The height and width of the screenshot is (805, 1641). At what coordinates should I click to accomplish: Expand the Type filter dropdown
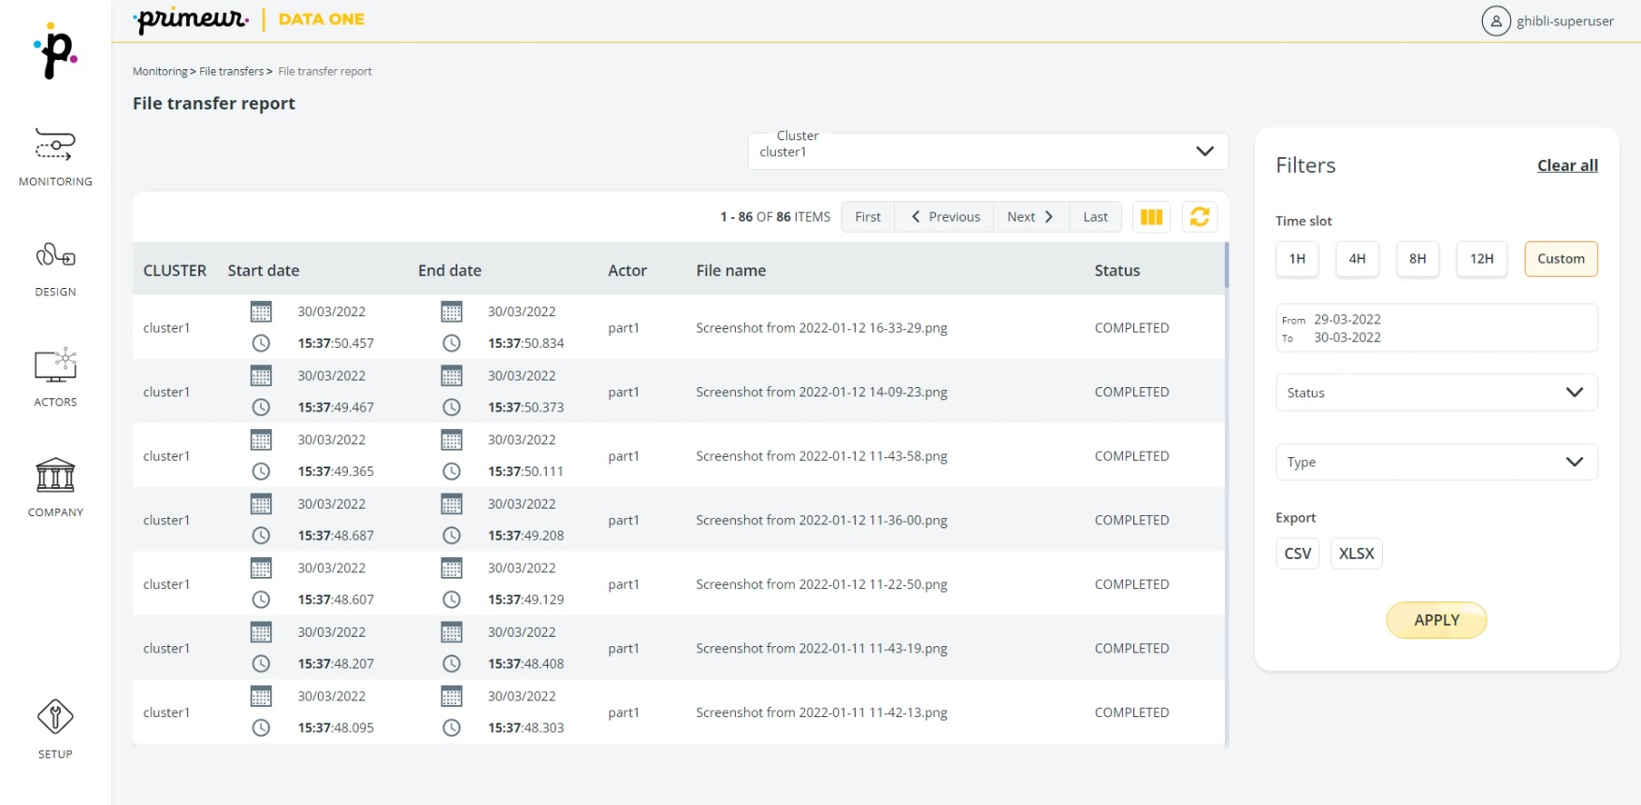[x=1436, y=462]
